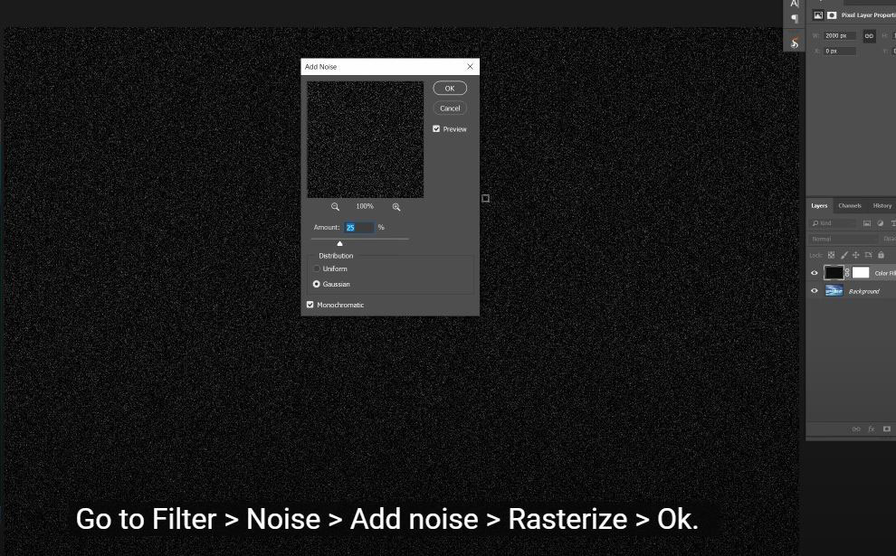The width and height of the screenshot is (896, 556).
Task: Open the Character panel icon
Action: 795,4
